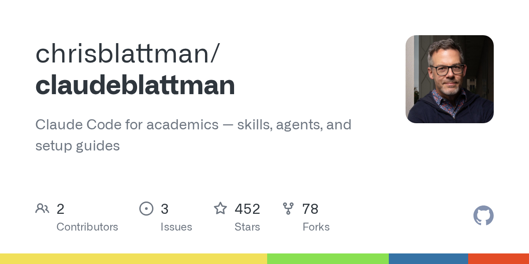Click the Forks label
This screenshot has height=264, width=529.
tap(316, 227)
